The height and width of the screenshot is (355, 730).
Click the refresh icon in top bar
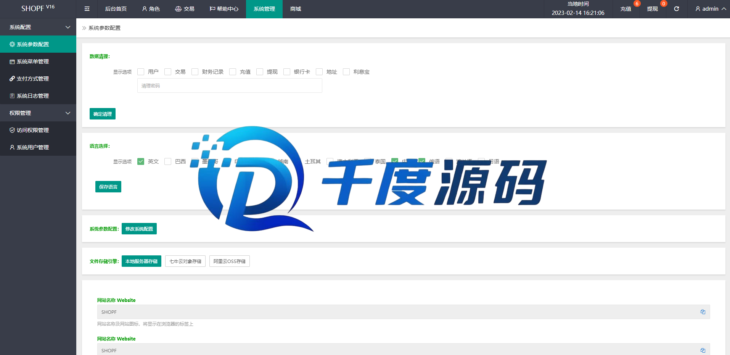pos(676,9)
